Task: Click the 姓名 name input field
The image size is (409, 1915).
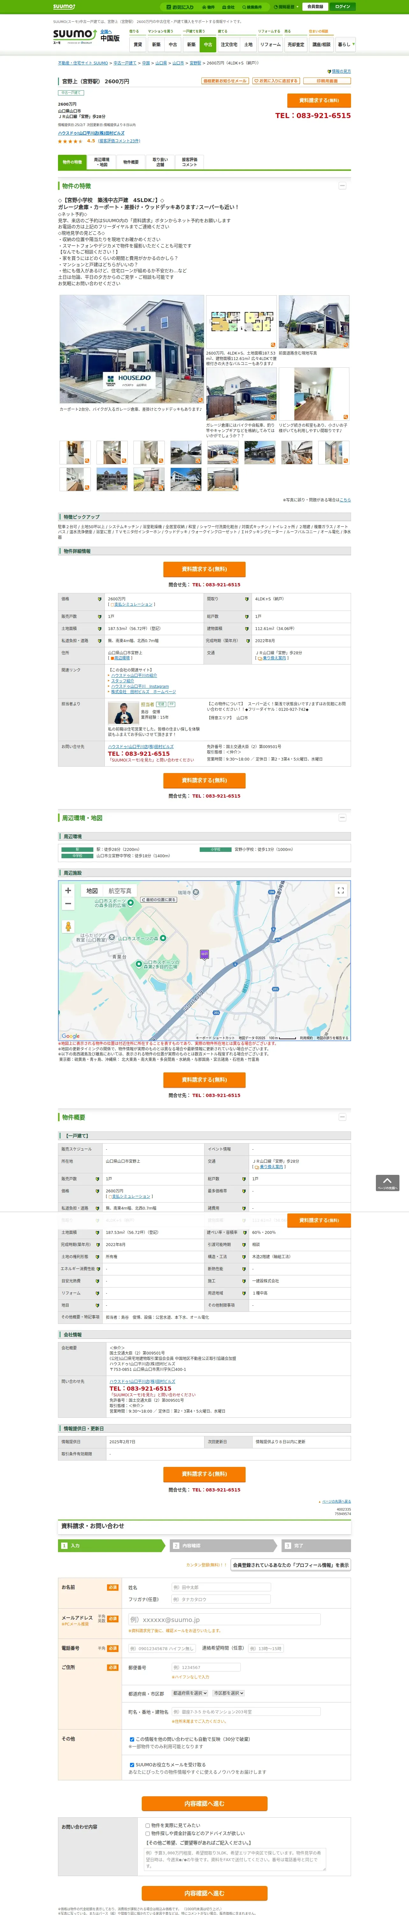Action: [220, 1588]
